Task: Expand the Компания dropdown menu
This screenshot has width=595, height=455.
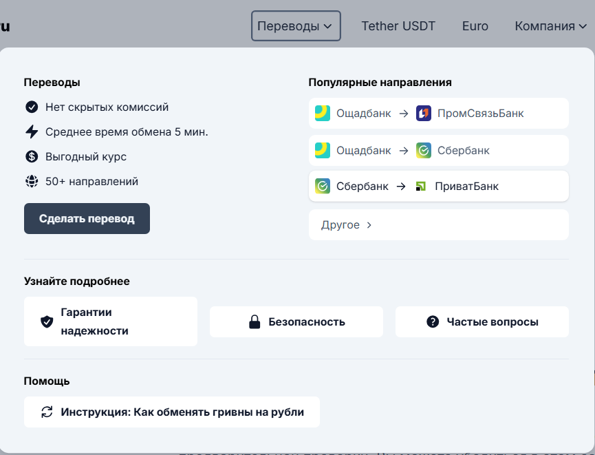Action: 550,26
